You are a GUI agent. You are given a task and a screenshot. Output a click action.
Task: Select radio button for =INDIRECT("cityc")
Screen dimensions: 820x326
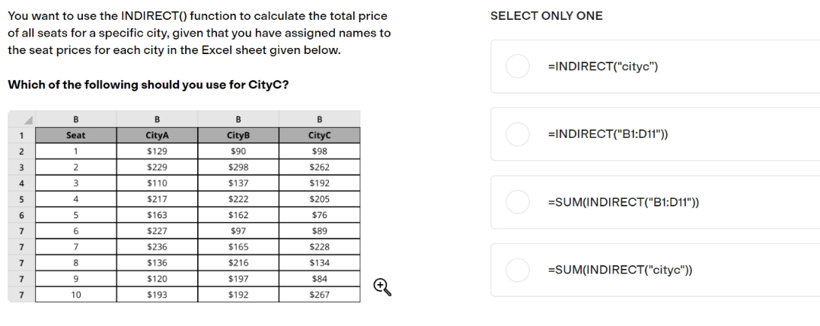click(x=518, y=66)
